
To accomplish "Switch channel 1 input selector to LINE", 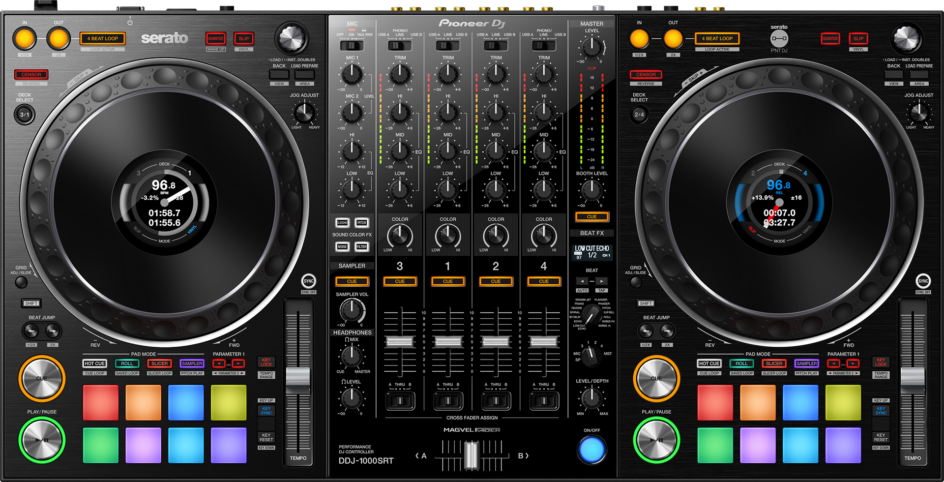I will coord(448,46).
